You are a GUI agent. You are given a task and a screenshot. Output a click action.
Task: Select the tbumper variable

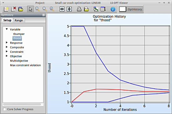click(x=19, y=34)
